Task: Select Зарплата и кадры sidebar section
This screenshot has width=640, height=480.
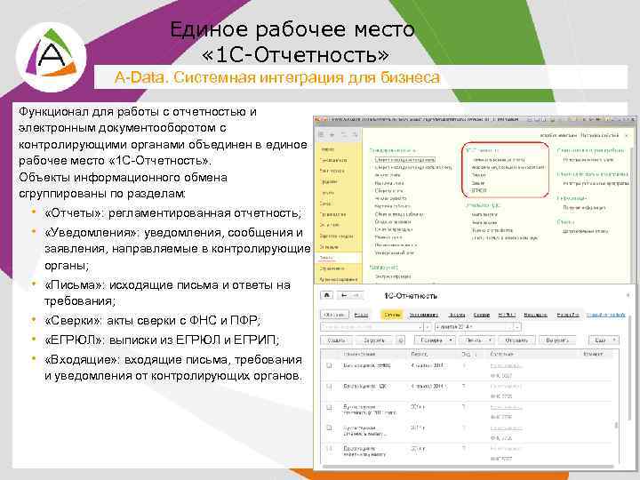Action: tap(336, 236)
